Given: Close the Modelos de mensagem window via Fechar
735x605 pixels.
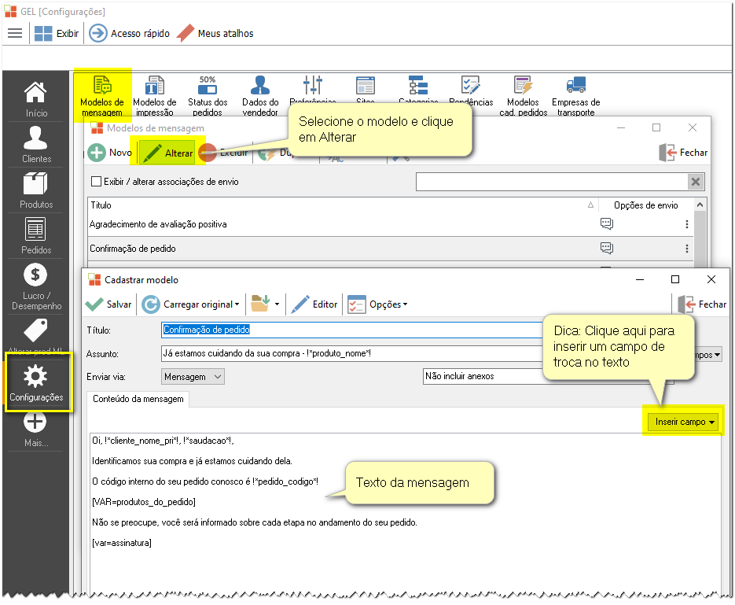Looking at the screenshot, I should click(683, 153).
